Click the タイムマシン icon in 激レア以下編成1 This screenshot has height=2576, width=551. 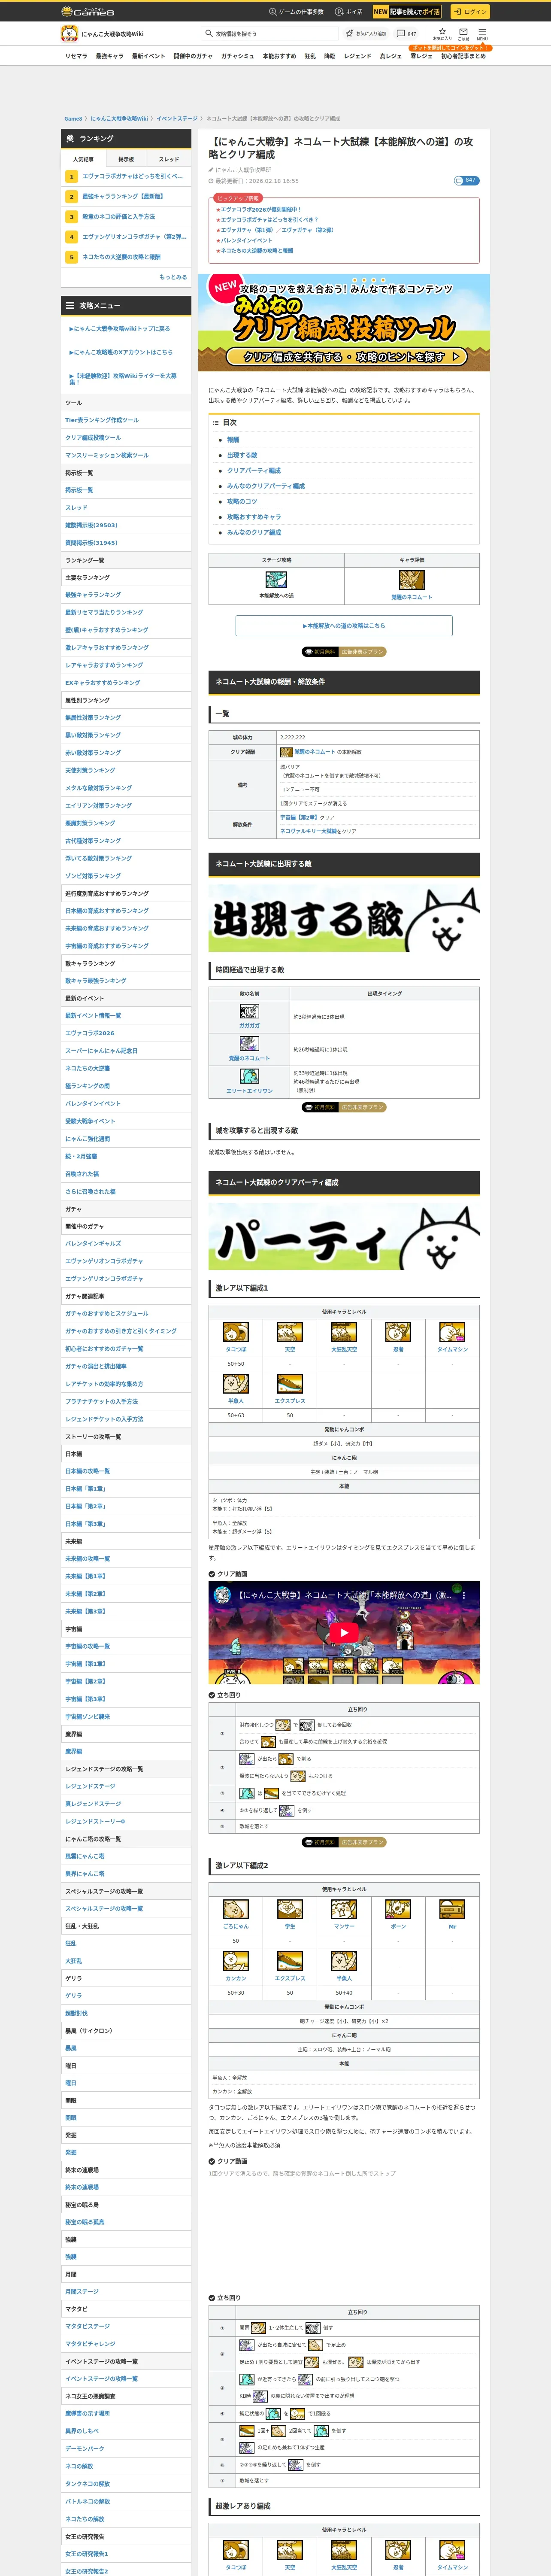(x=452, y=1332)
